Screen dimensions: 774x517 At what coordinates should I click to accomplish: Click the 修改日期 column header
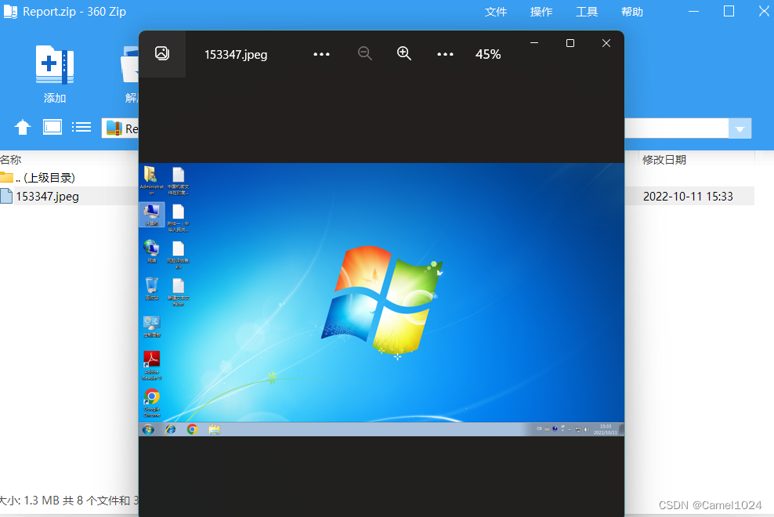point(664,160)
